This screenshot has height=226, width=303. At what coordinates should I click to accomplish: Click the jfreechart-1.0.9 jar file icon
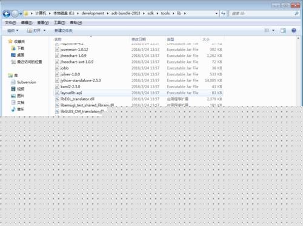(x=57, y=56)
